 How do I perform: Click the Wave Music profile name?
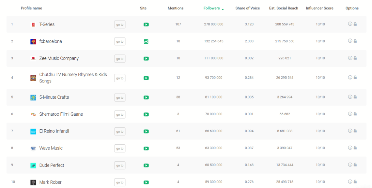[51, 148]
